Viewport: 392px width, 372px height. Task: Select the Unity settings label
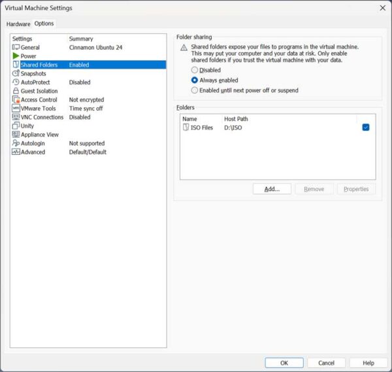27,126
